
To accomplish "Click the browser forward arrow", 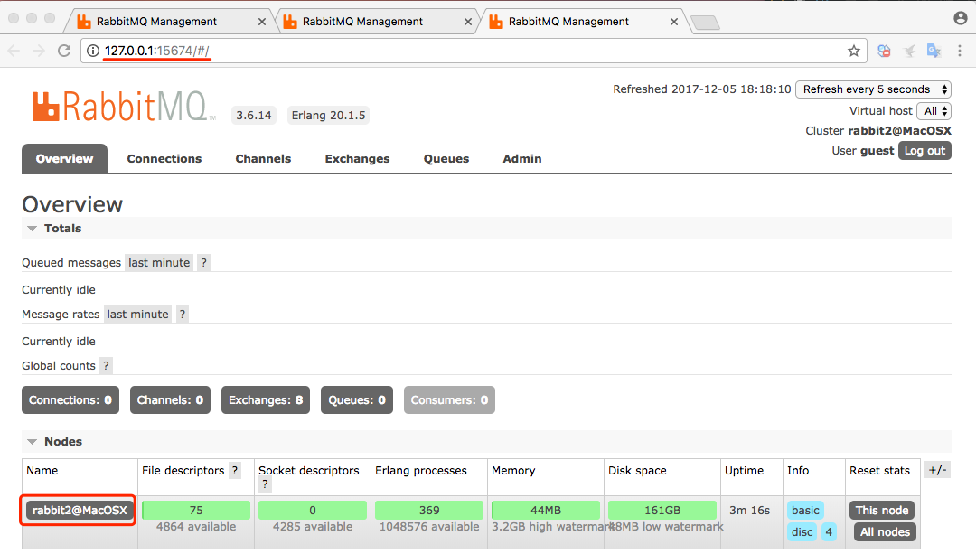I will tap(39, 51).
